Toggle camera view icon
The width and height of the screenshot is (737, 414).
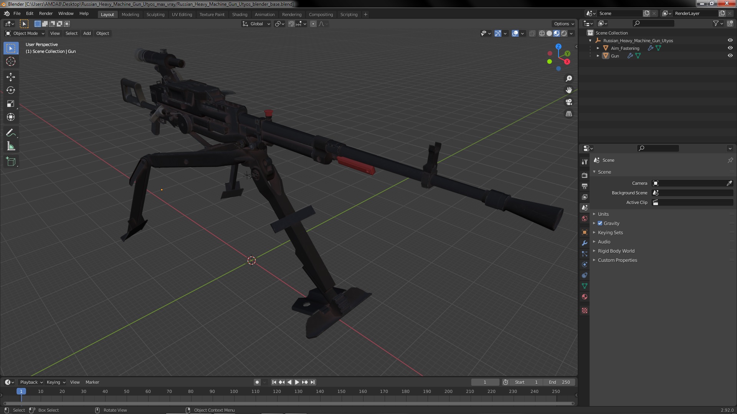pos(569,102)
